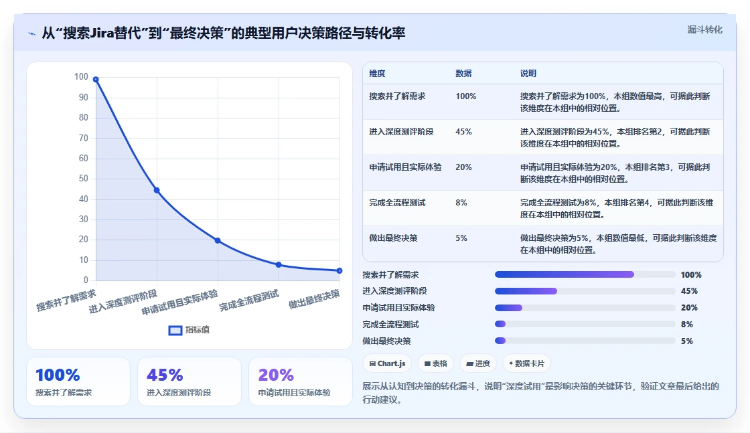Viewport: 750px width, 433px height.
Task: Toggle the 指标值 legend swatch under the chart
Action: pos(175,330)
